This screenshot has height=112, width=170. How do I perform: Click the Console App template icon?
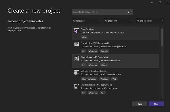click(76, 44)
